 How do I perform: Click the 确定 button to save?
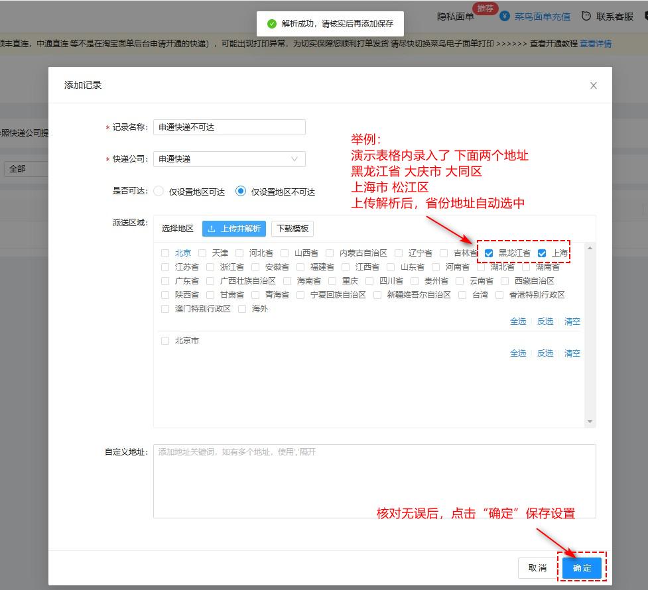(582, 567)
